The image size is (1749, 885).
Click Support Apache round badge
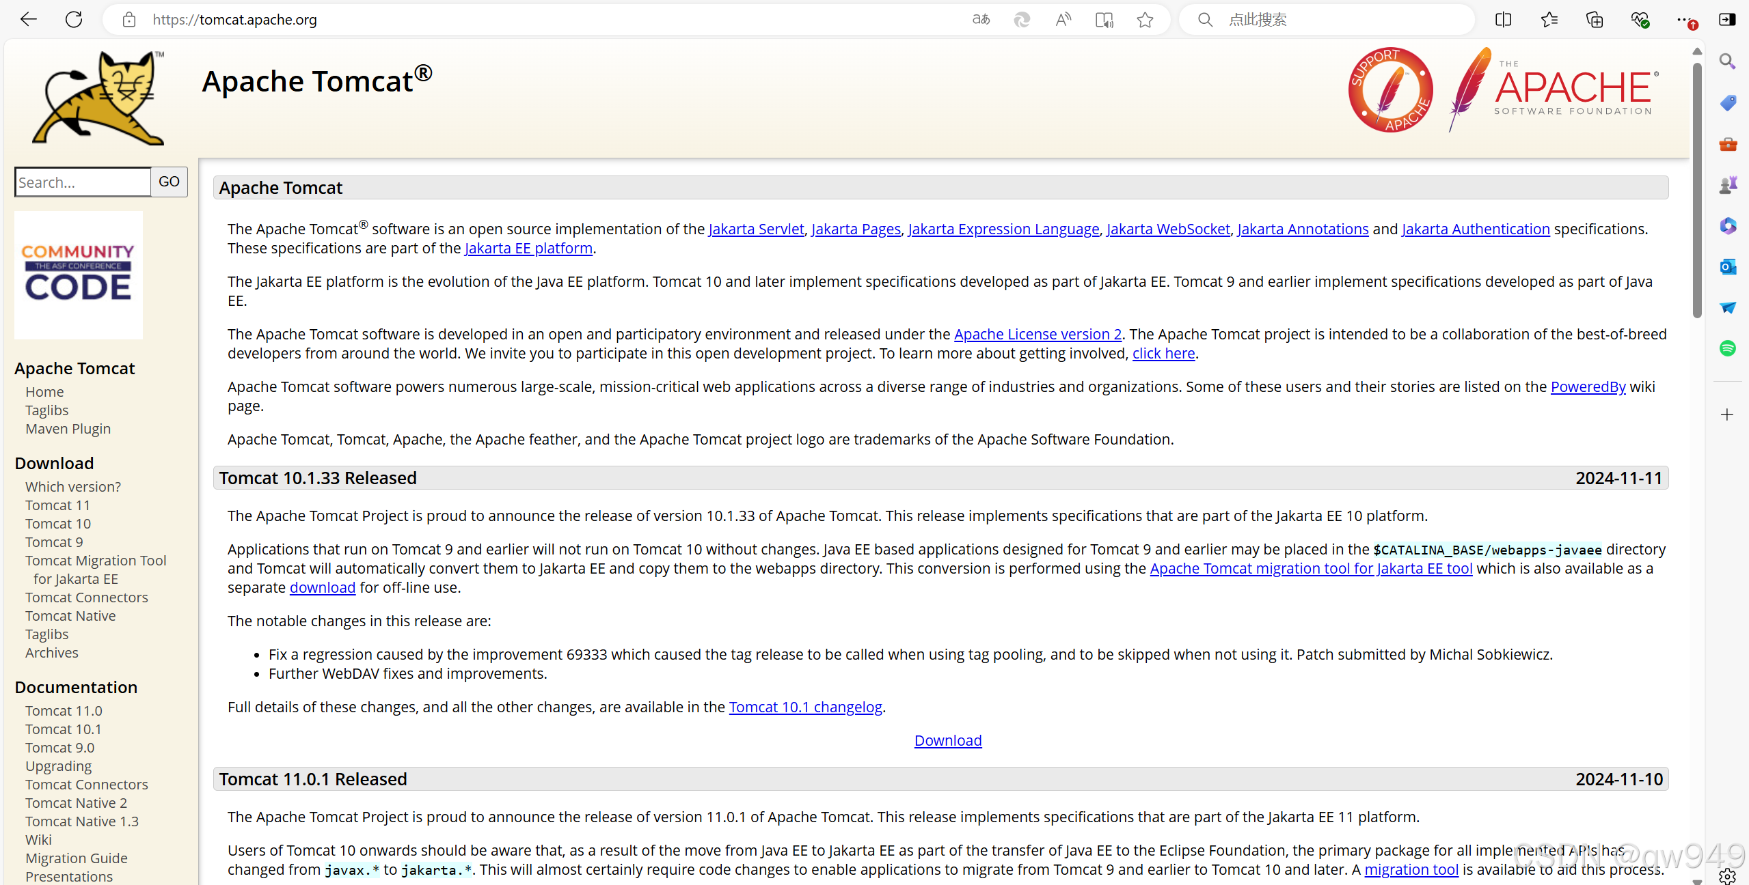point(1390,89)
